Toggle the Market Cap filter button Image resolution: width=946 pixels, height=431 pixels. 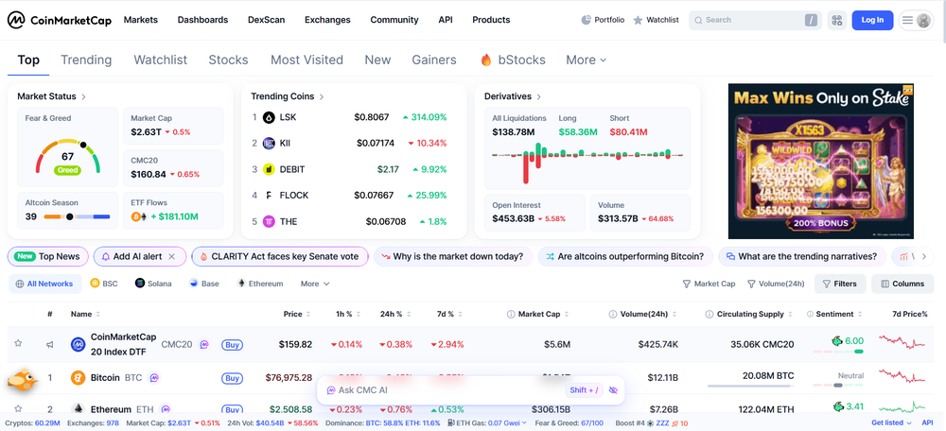[709, 284]
